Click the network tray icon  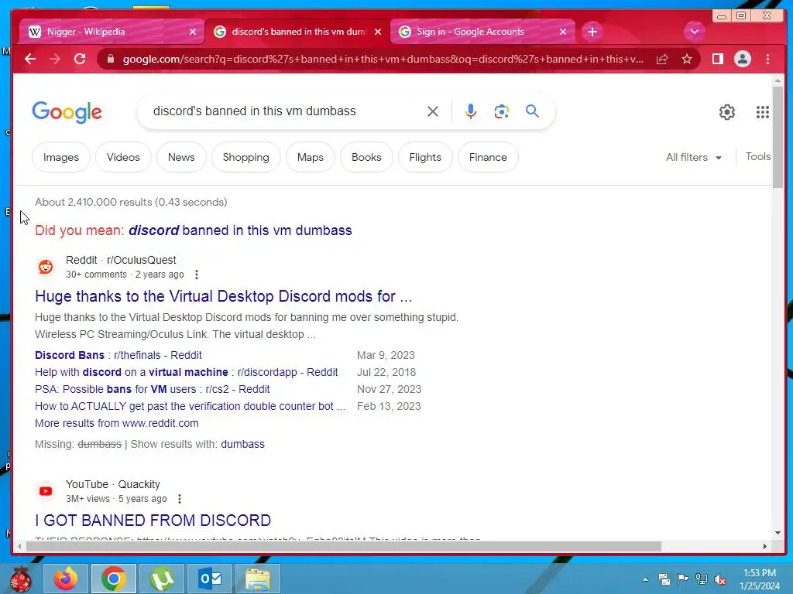coord(702,579)
